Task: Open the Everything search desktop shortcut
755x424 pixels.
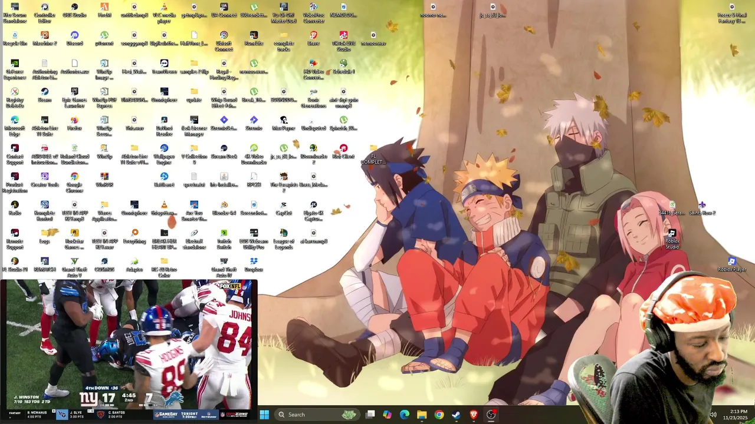Action: tap(134, 237)
